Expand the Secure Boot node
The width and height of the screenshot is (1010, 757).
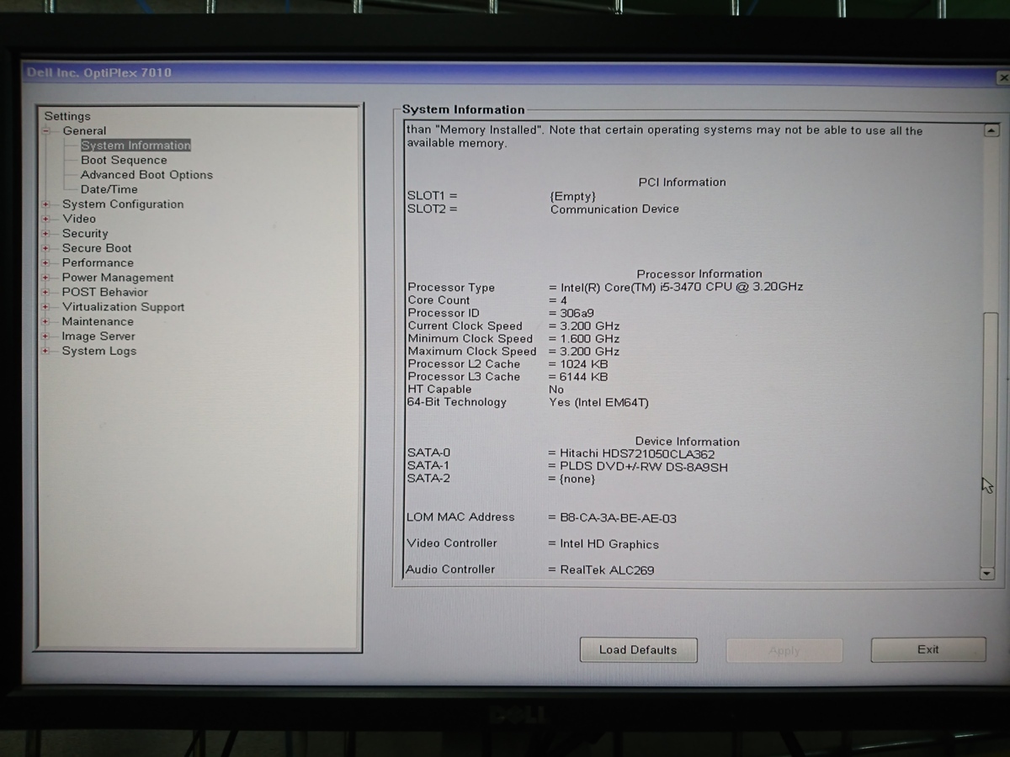click(45, 248)
